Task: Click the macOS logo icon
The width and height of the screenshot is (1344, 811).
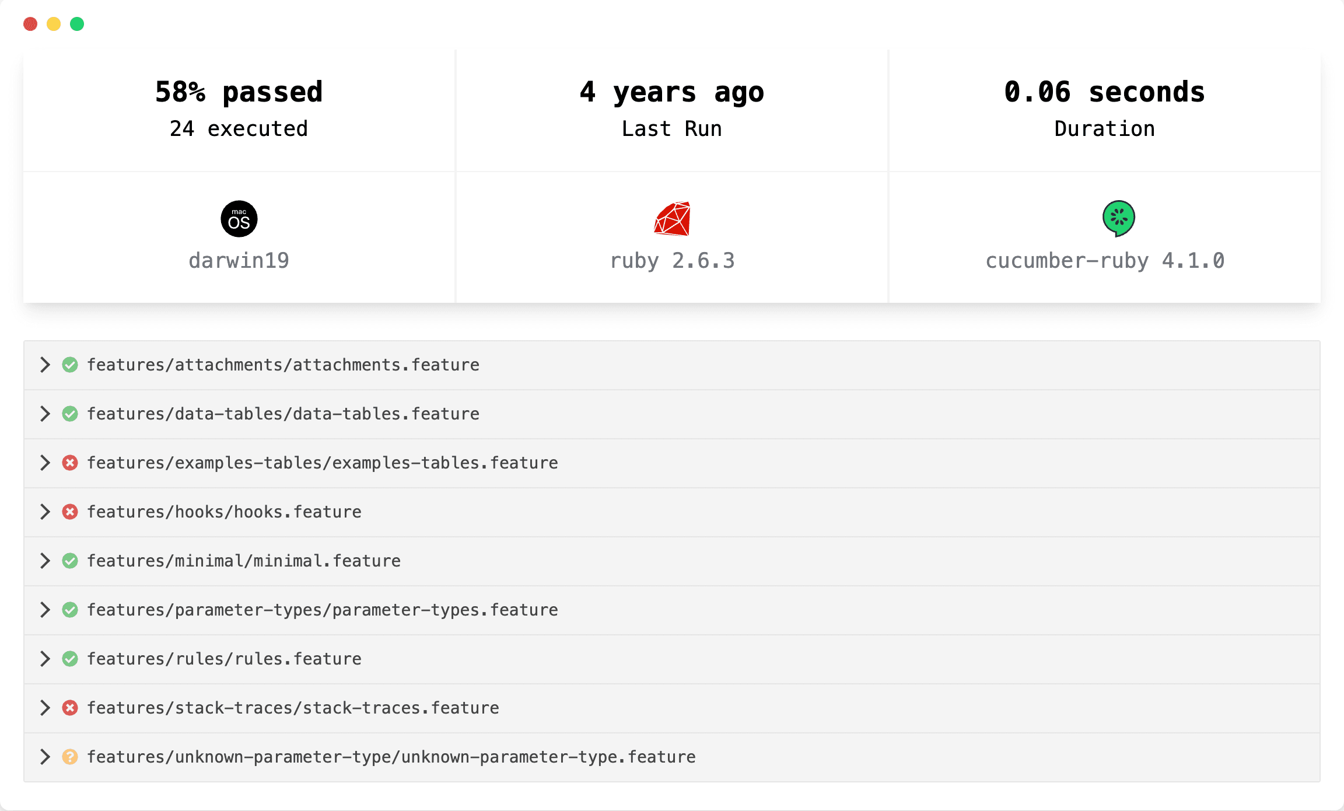Action: click(x=239, y=219)
